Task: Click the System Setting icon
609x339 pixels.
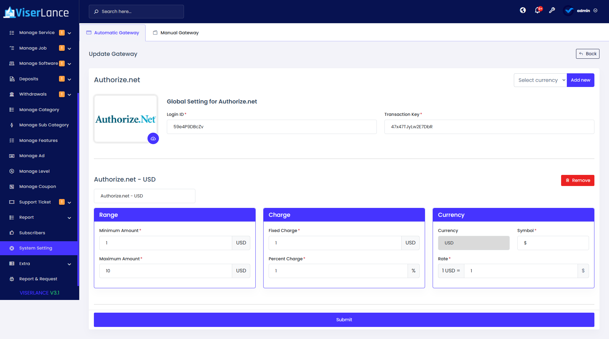Action: click(x=12, y=248)
